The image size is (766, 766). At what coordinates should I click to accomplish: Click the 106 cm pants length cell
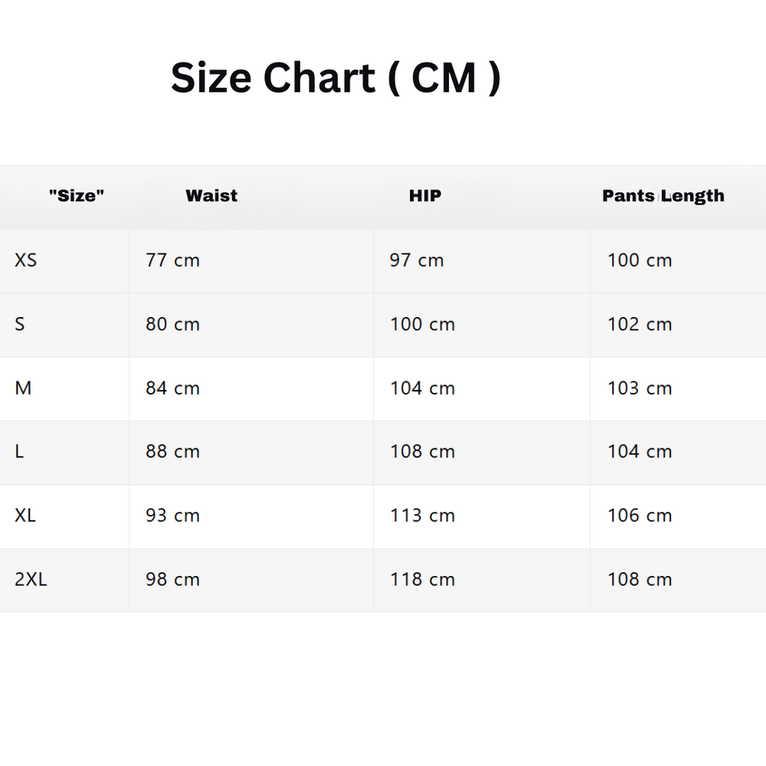point(640,516)
